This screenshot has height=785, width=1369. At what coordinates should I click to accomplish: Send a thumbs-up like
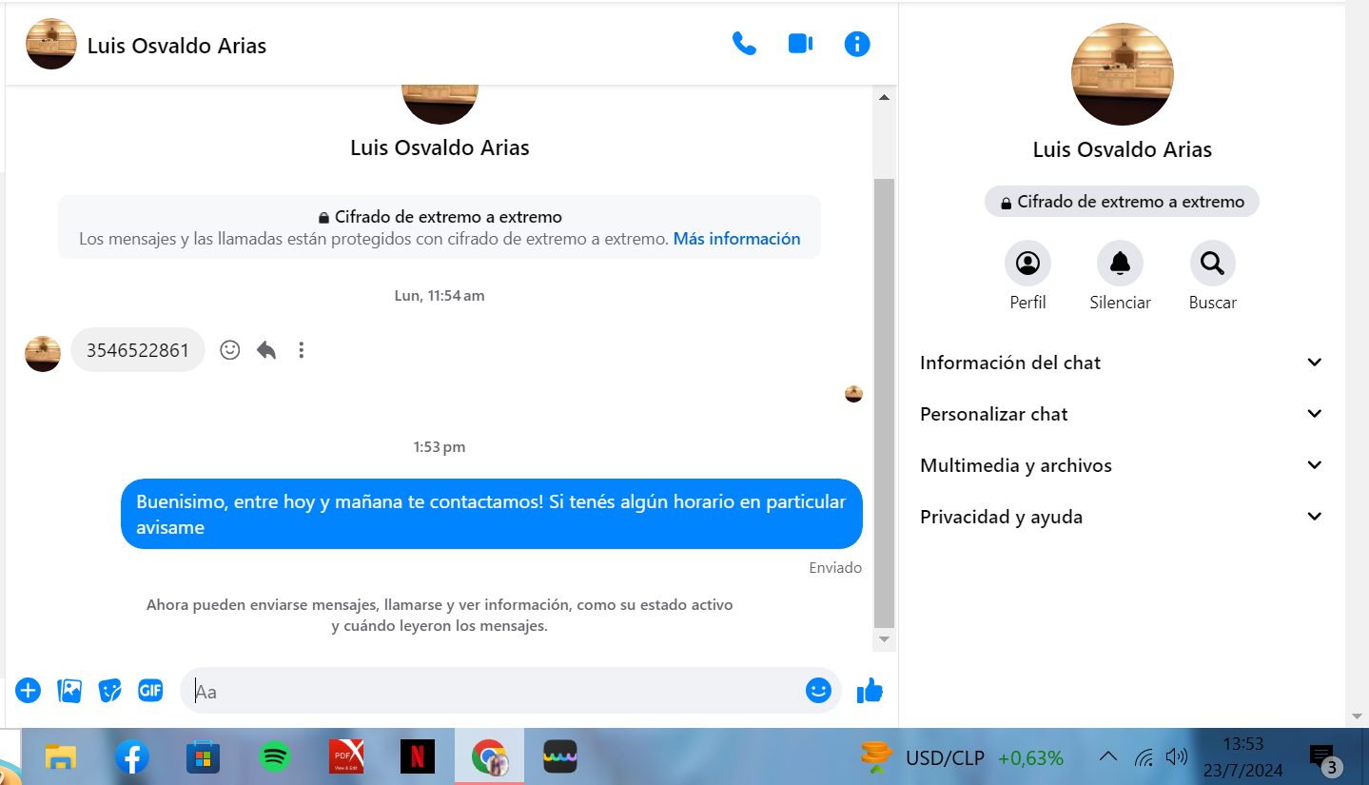pyautogui.click(x=870, y=691)
